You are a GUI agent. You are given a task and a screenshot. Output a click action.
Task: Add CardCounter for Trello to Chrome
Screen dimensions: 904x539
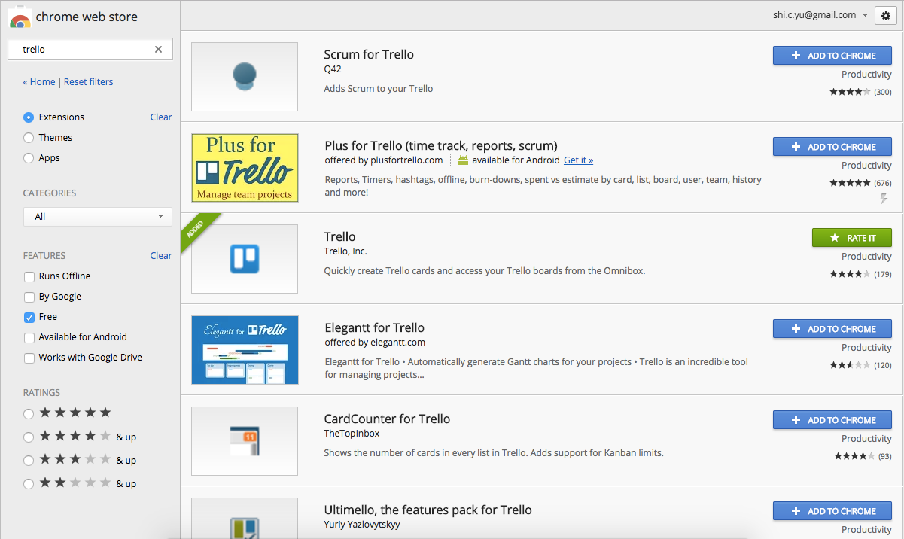(832, 420)
